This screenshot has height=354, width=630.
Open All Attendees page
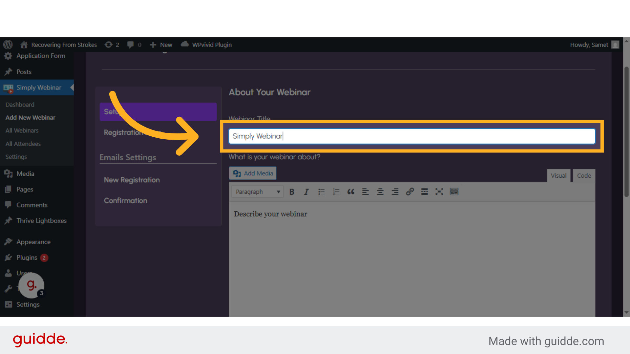(23, 144)
